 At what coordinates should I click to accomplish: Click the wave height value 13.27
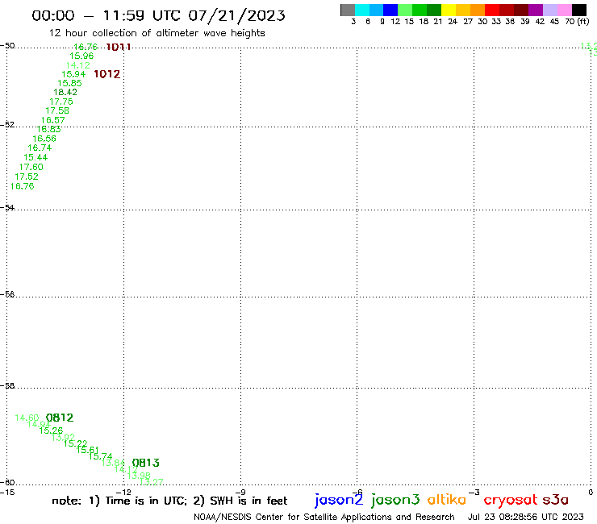coord(152,482)
